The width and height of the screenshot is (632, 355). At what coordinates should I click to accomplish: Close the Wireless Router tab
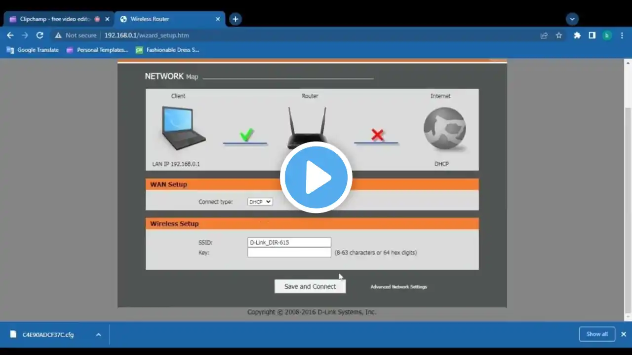coord(218,19)
